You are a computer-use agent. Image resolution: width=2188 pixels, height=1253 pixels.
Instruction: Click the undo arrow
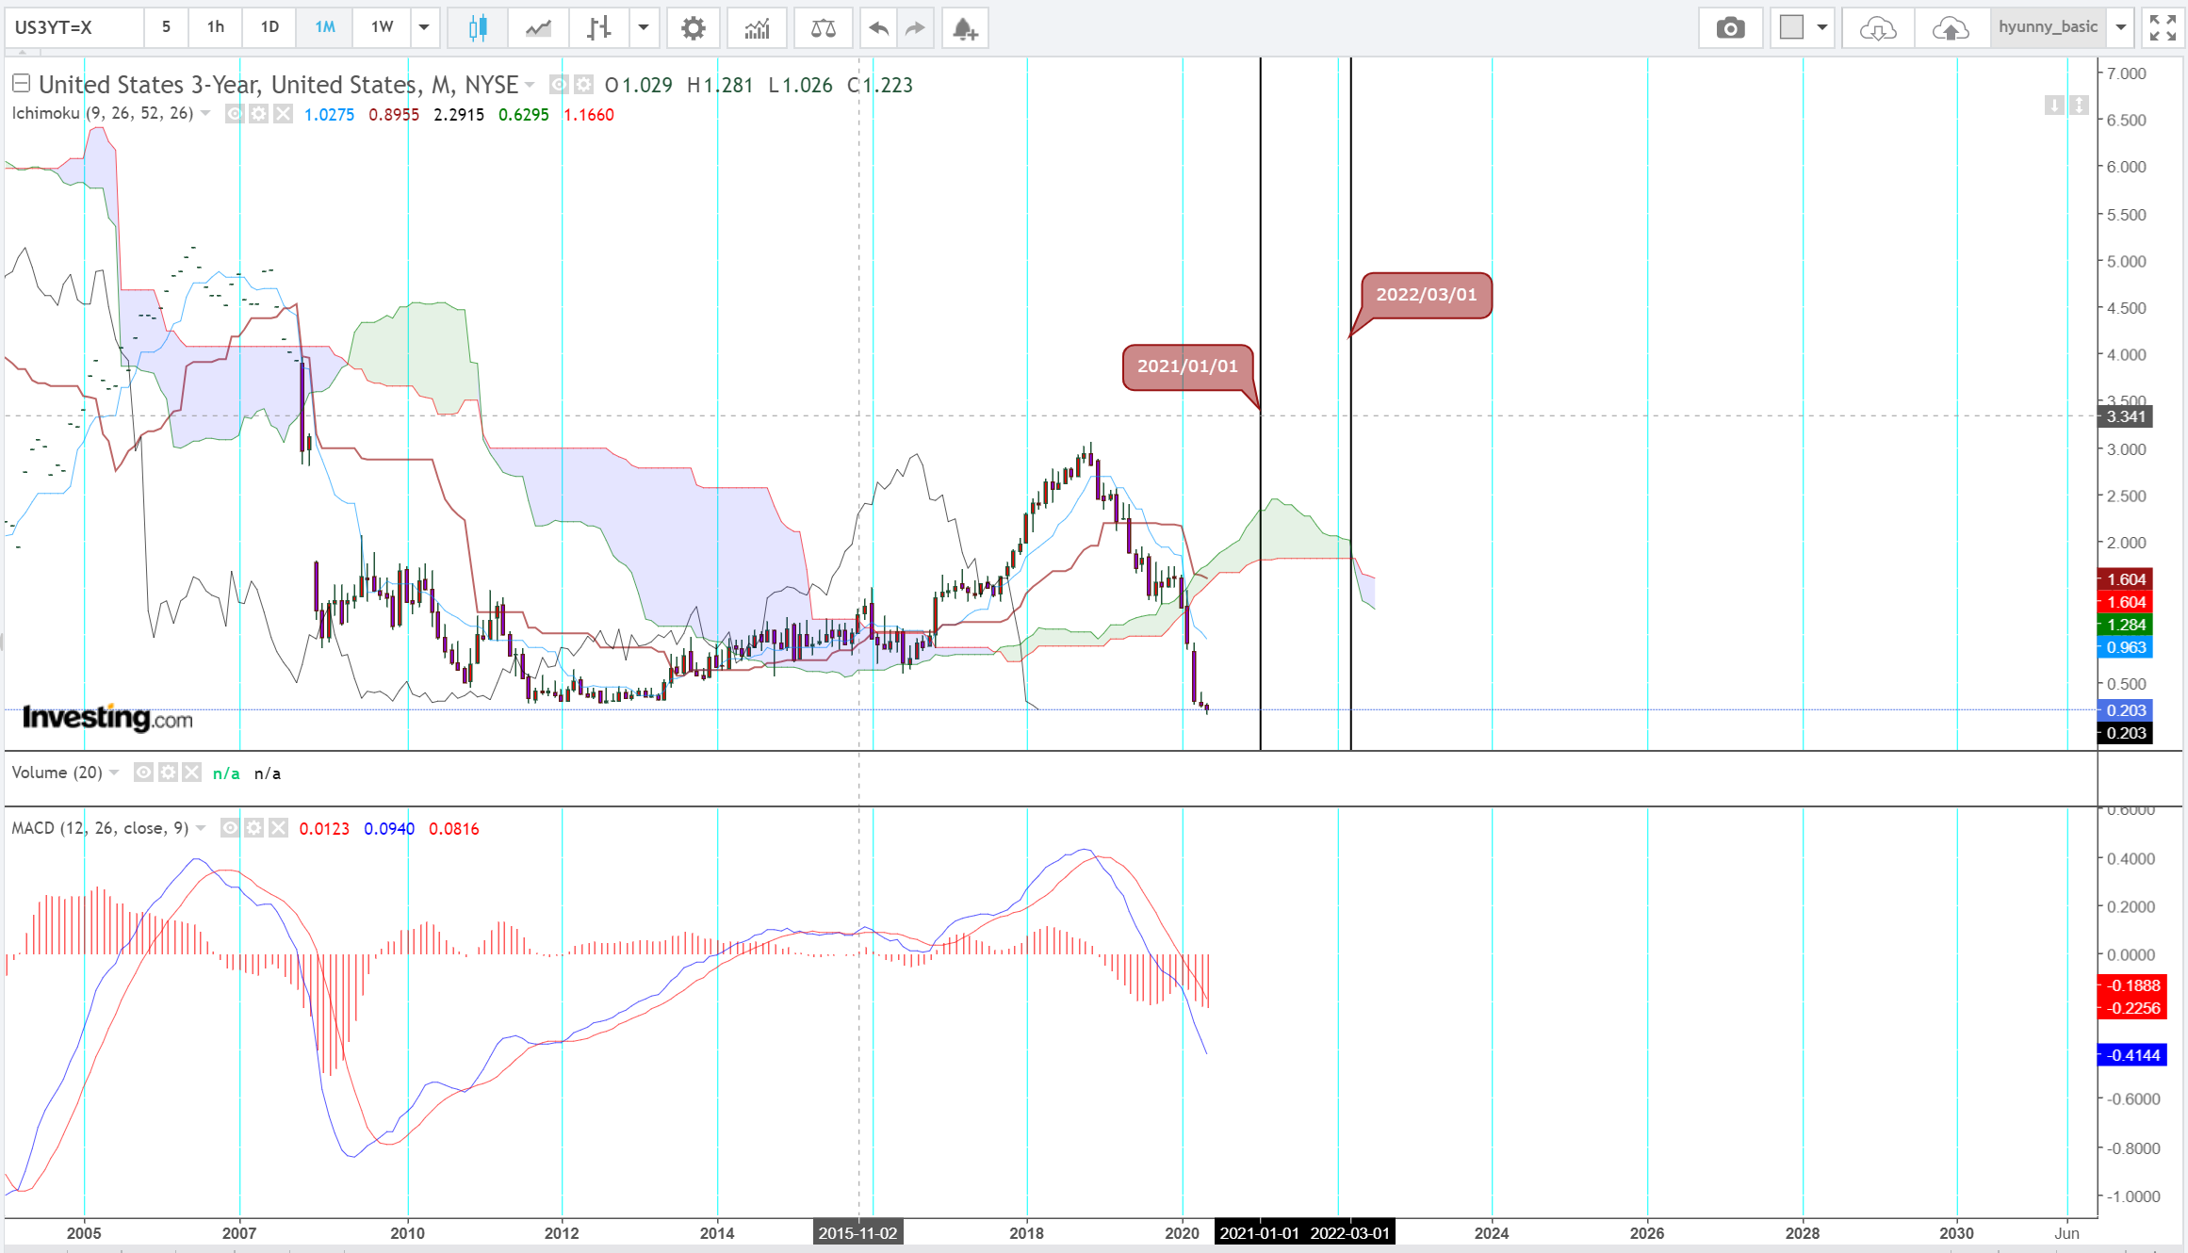[878, 27]
